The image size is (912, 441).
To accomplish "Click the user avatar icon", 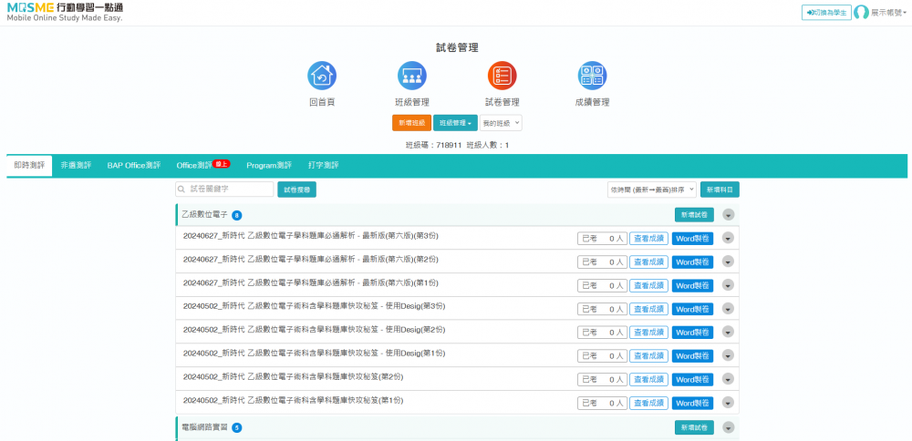I will (861, 13).
